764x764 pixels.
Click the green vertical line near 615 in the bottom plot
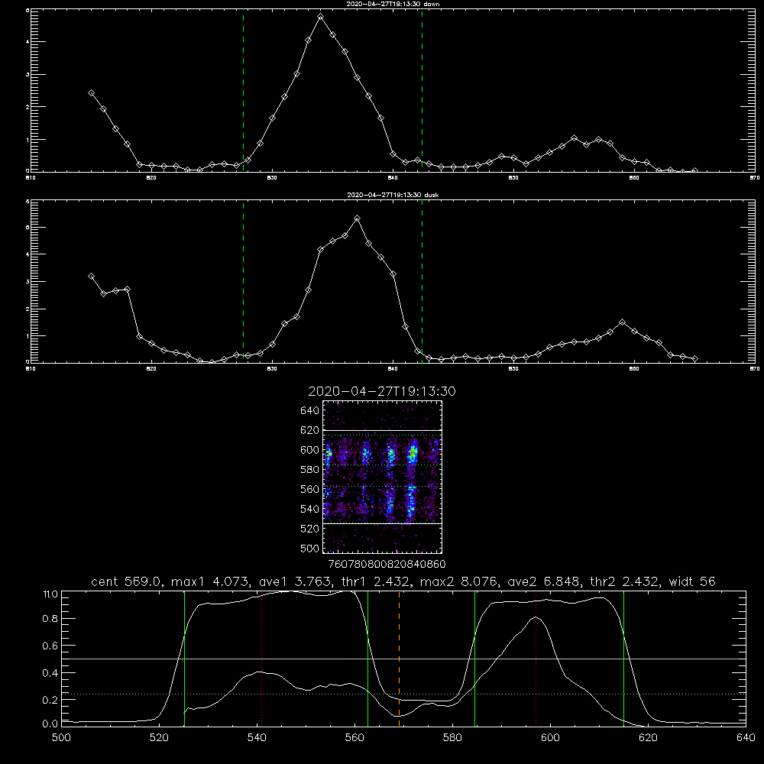coord(623,658)
